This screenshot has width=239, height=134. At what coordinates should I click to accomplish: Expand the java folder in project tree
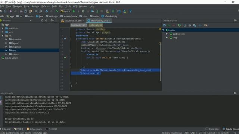(3, 32)
